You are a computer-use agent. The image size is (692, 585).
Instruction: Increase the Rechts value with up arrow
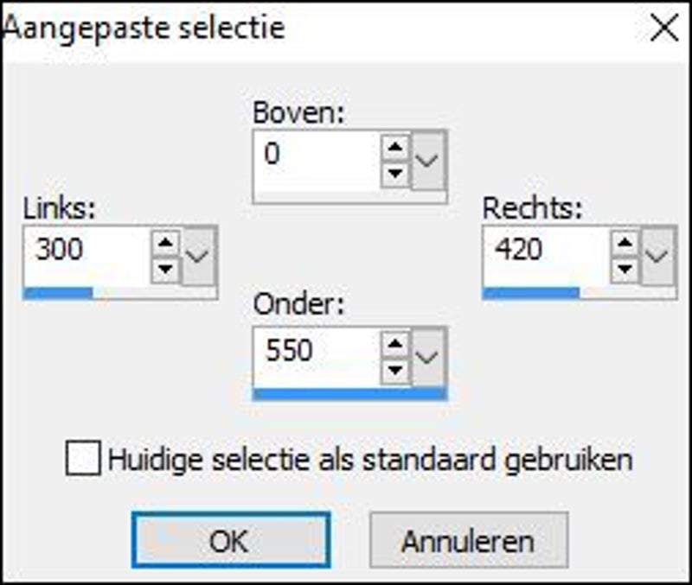[624, 243]
